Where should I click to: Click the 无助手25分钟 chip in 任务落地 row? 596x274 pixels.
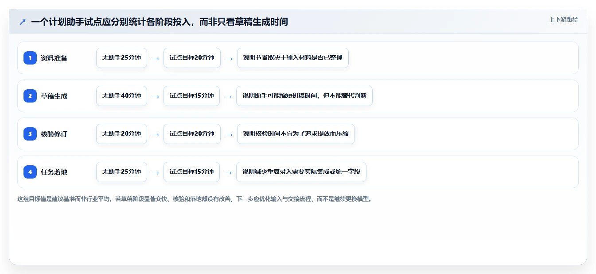(121, 172)
